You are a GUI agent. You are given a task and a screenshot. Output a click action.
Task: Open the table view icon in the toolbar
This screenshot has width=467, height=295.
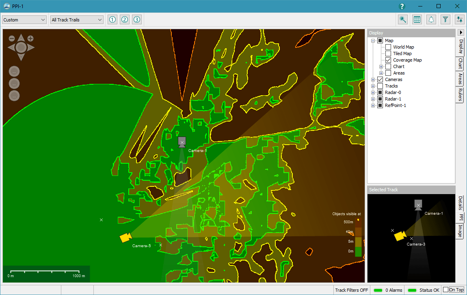(x=417, y=19)
